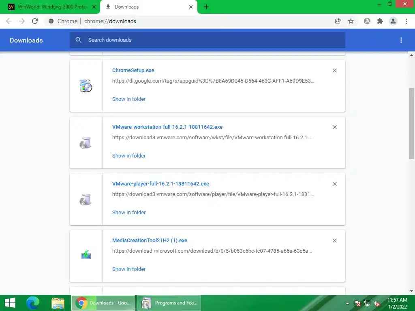Click the download.microsoft.com source URL

click(x=212, y=251)
